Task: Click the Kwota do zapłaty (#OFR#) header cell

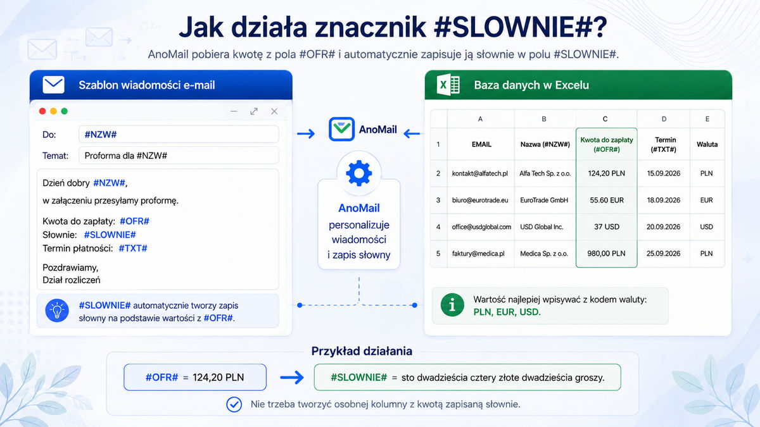Action: tap(606, 144)
